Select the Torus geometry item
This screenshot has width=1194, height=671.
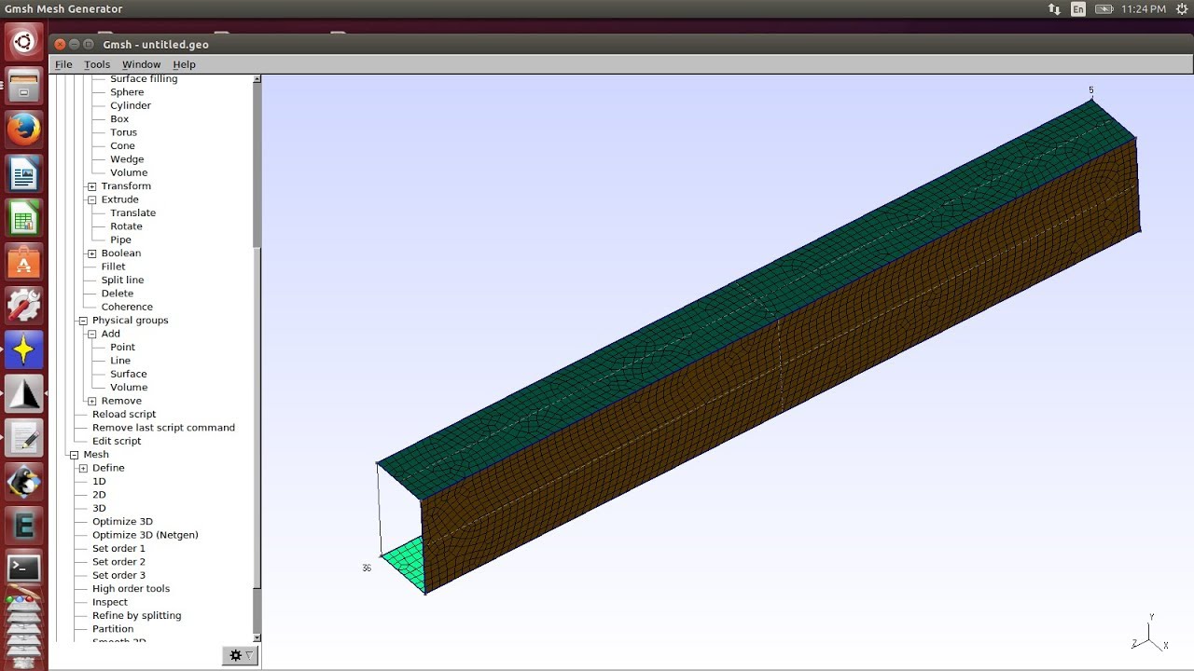123,132
